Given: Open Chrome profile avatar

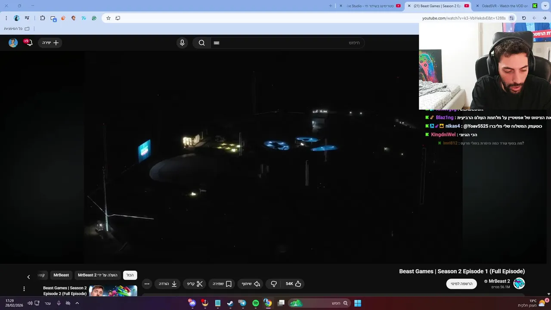Looking at the screenshot, I should click(17, 18).
